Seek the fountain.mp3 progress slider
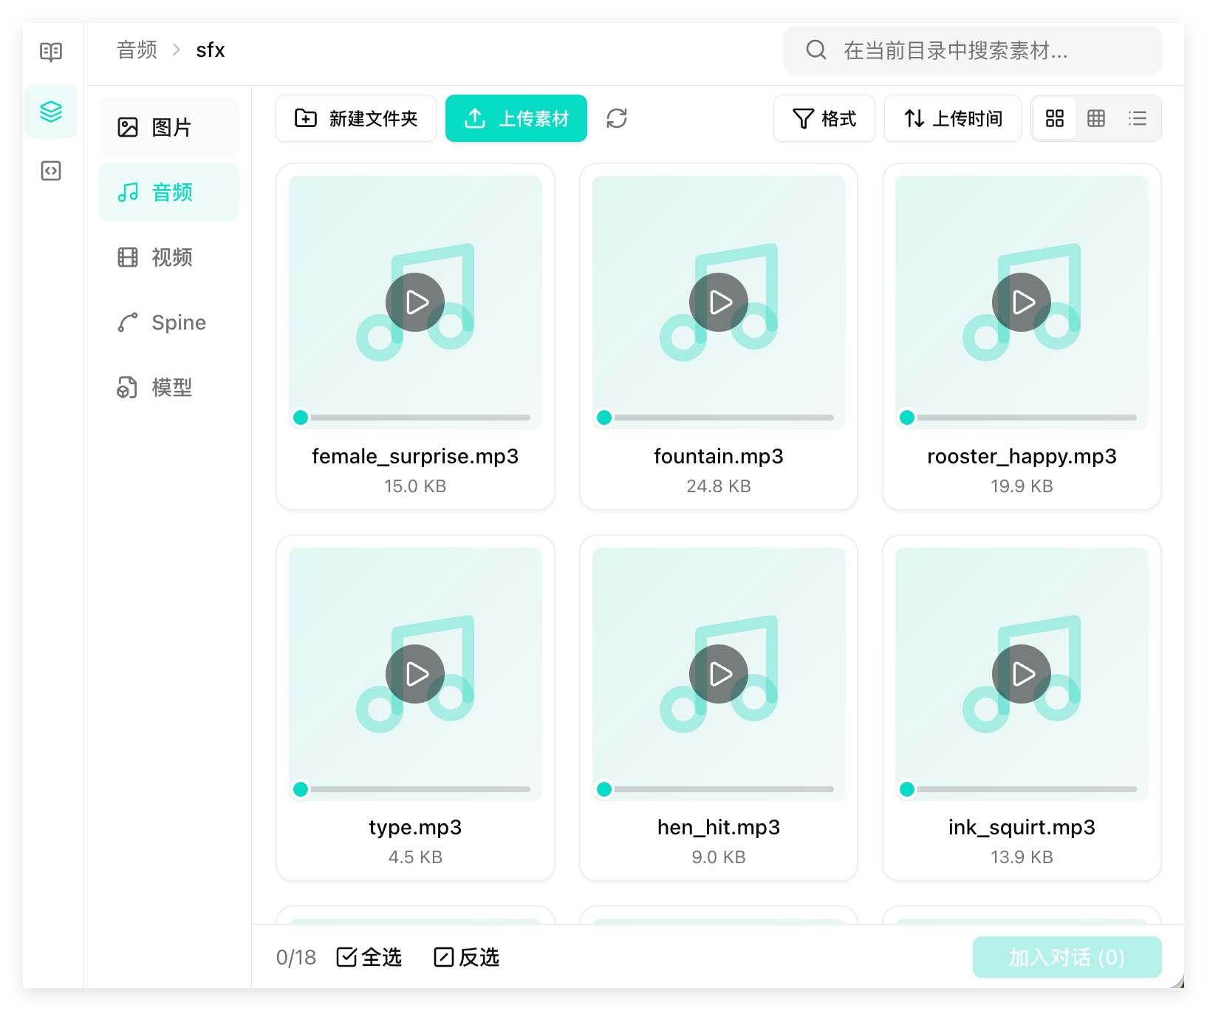Viewport: 1207px width, 1011px height. click(x=719, y=418)
